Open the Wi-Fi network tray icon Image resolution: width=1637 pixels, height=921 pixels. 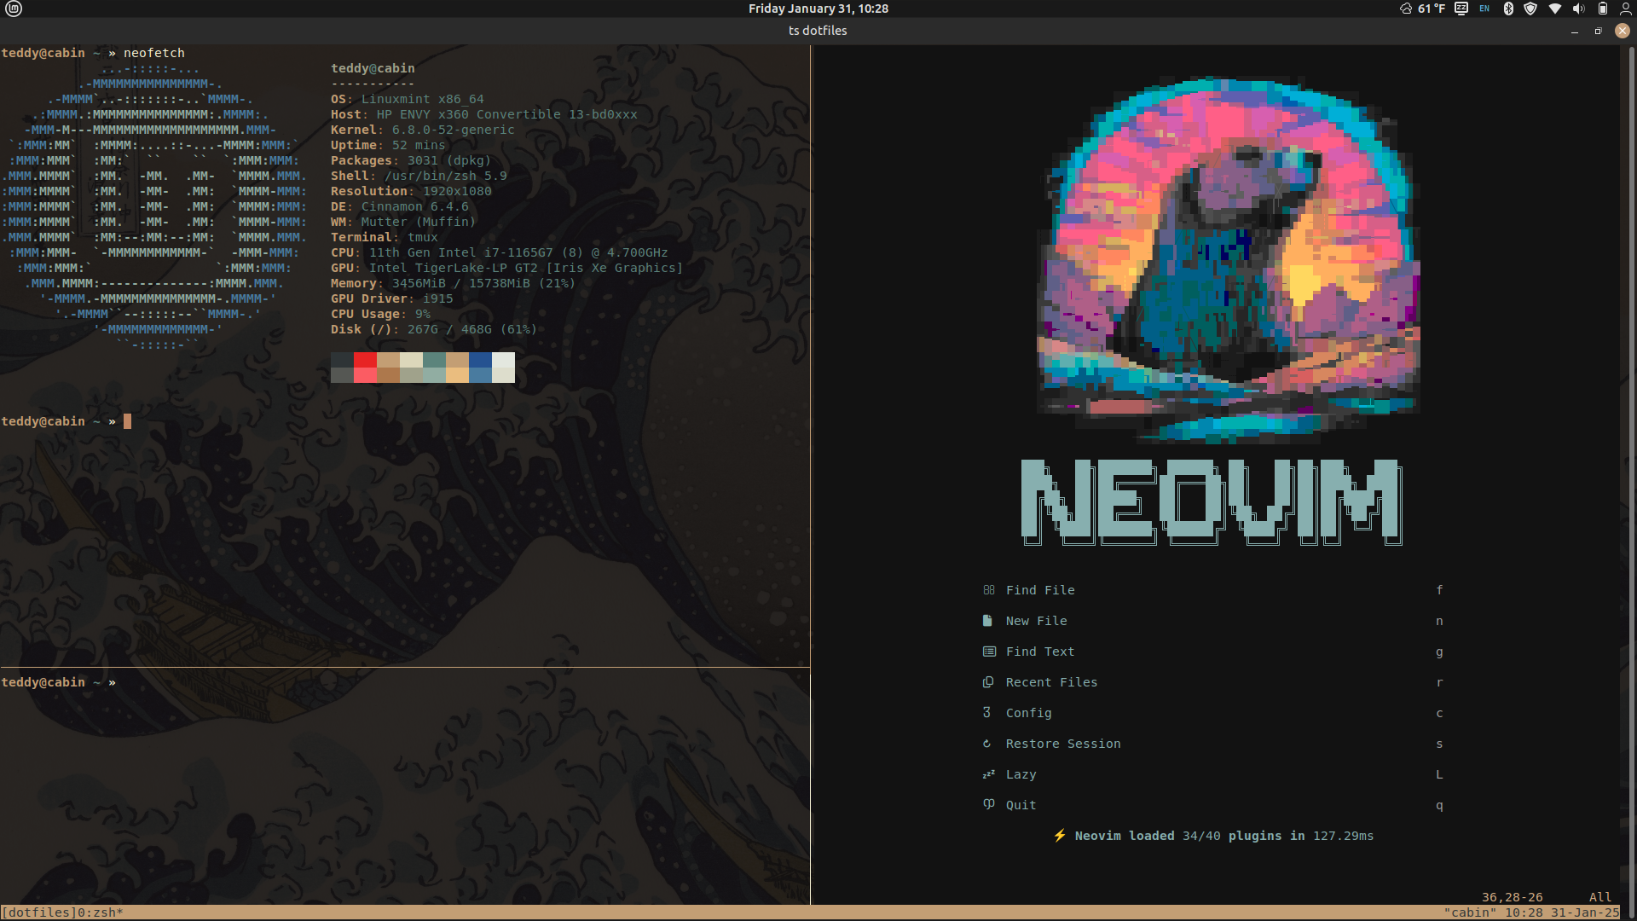click(x=1555, y=9)
